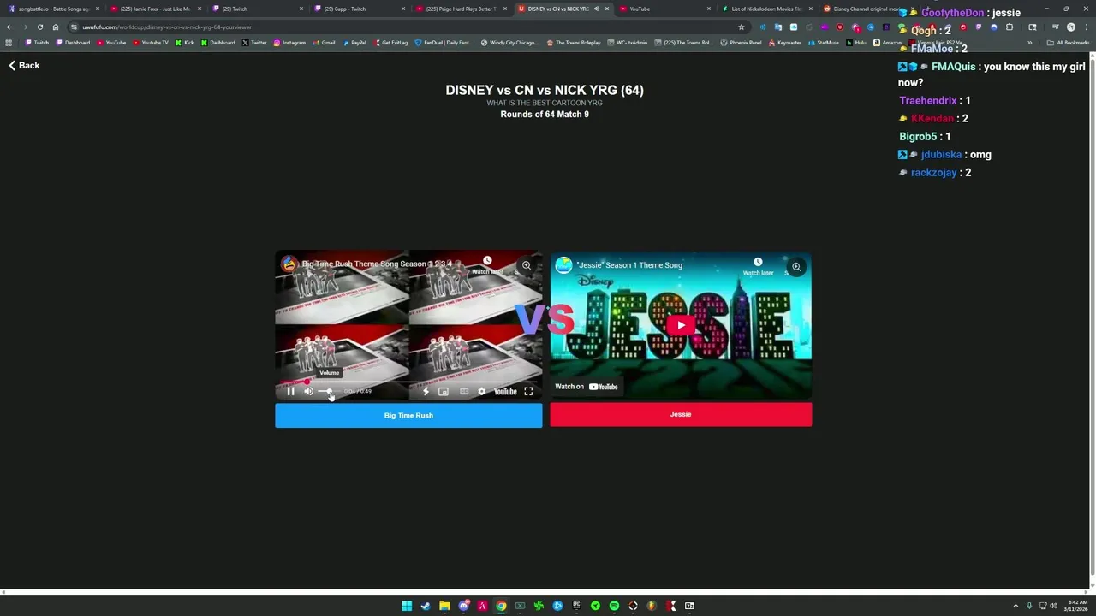Image resolution: width=1096 pixels, height=616 pixels.
Task: Play the Jessie theme song video
Action: pyautogui.click(x=681, y=325)
